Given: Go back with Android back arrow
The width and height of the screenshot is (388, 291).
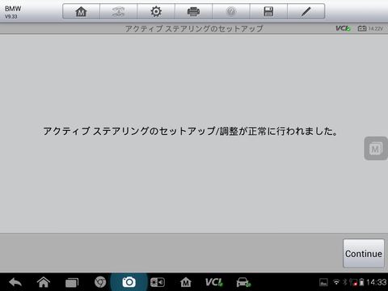Looking at the screenshot, I should point(15,282).
